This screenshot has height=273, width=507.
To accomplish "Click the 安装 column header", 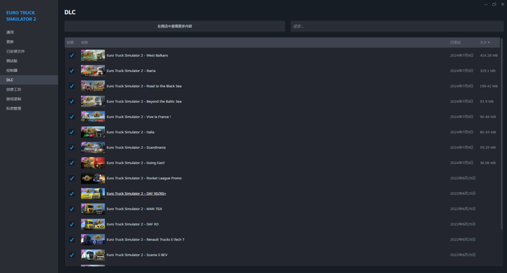I will pos(70,42).
